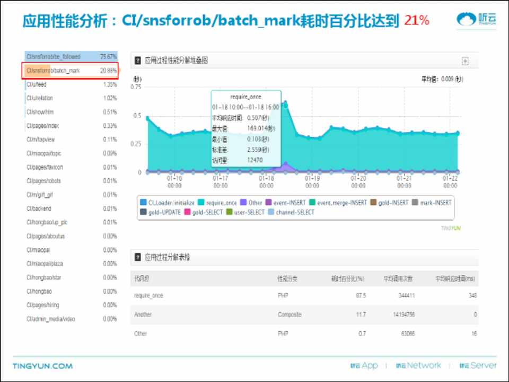The width and height of the screenshot is (509, 382).
Task: Click the chart data point at 01-19
Action: coord(312,138)
